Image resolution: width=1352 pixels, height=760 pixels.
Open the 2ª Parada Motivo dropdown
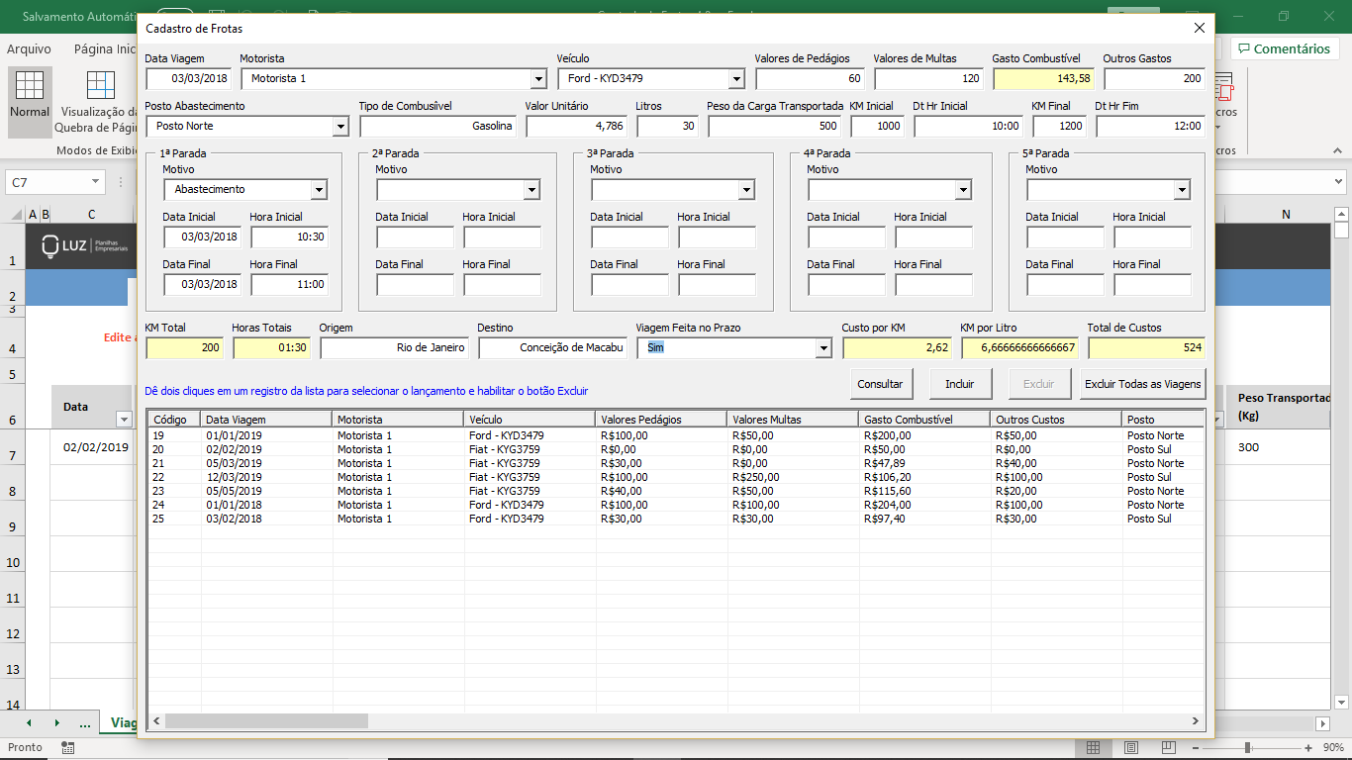pyautogui.click(x=531, y=189)
